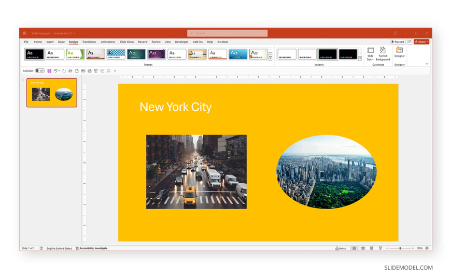The height and width of the screenshot is (279, 451).
Task: Click English (United States) language indicator
Action: tap(59, 248)
